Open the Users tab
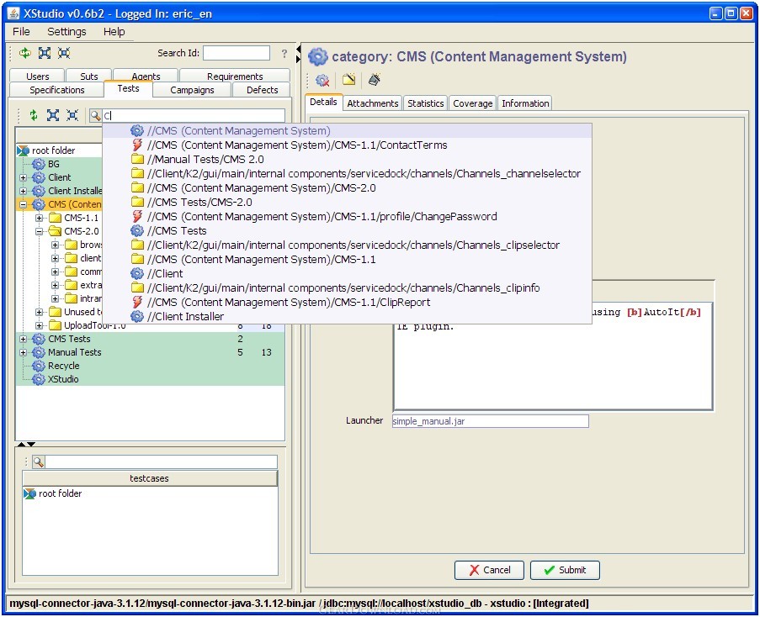 point(37,76)
